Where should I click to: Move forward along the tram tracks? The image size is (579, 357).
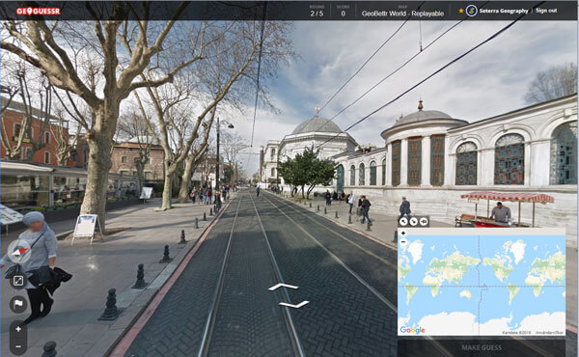283,287
